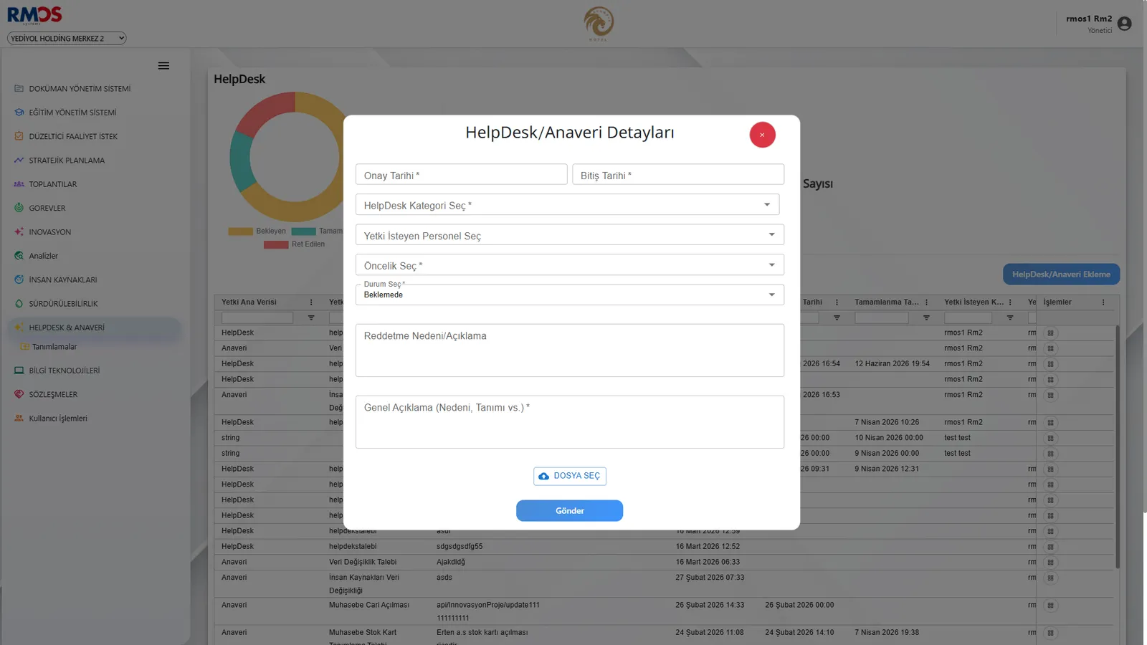Open Yetki İsteyen column menu dots
The height and width of the screenshot is (645, 1147).
pos(1010,302)
